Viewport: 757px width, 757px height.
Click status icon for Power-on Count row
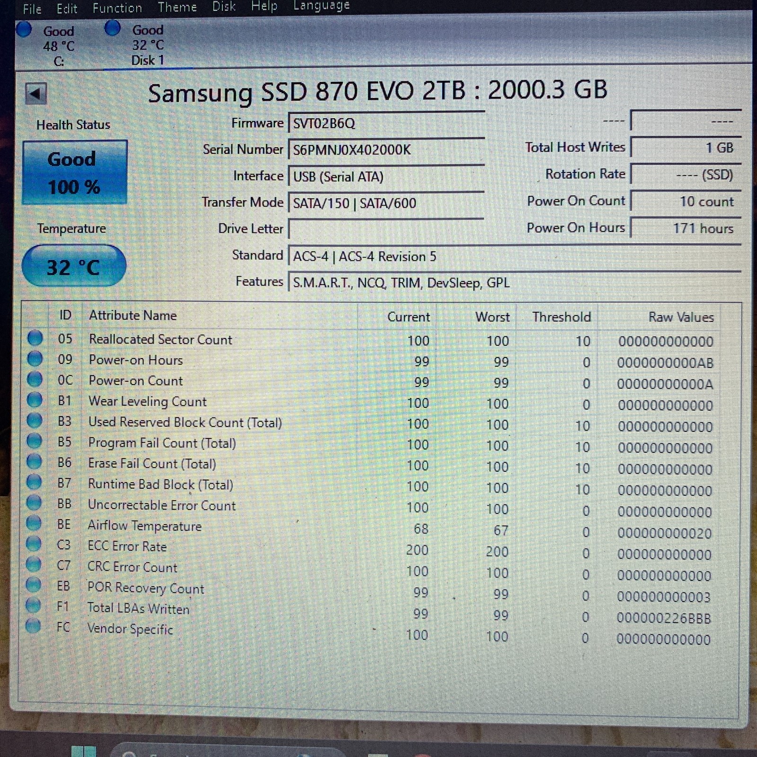pyautogui.click(x=35, y=379)
